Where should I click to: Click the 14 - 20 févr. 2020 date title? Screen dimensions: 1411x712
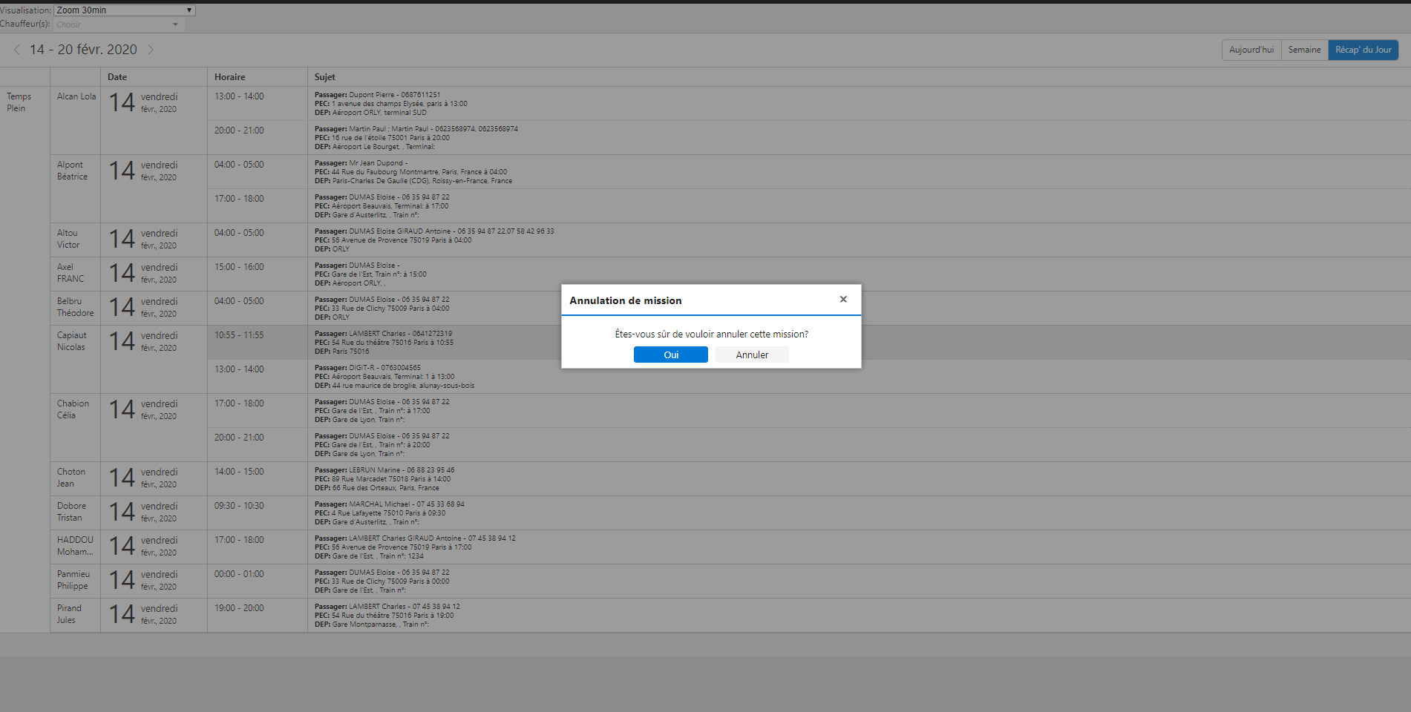83,50
